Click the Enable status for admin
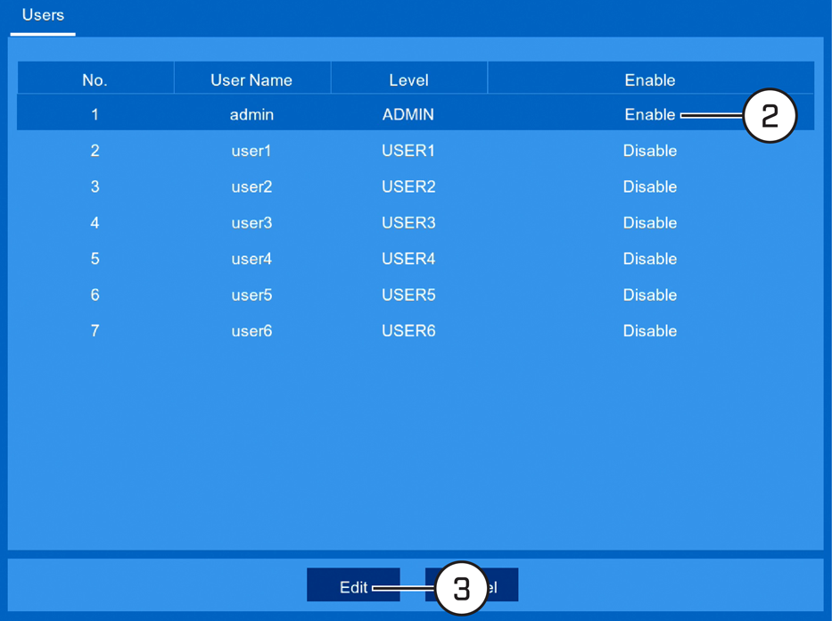832x621 pixels. tap(649, 114)
